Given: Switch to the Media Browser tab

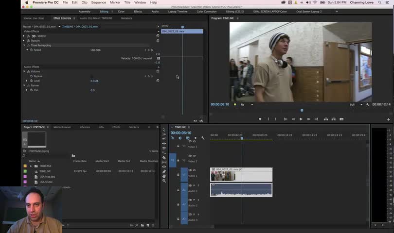Looking at the screenshot, I should click(62, 127).
